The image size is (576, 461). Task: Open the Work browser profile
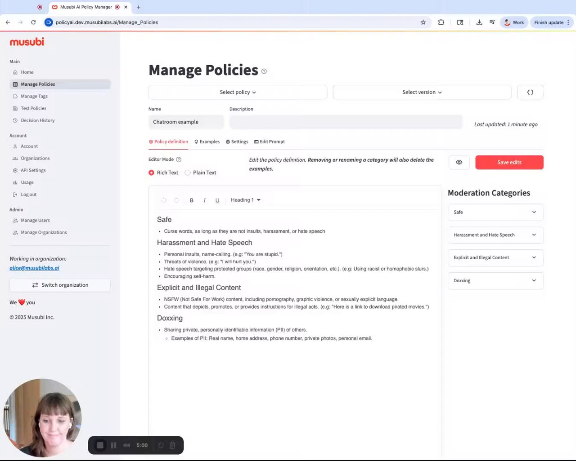pos(513,22)
